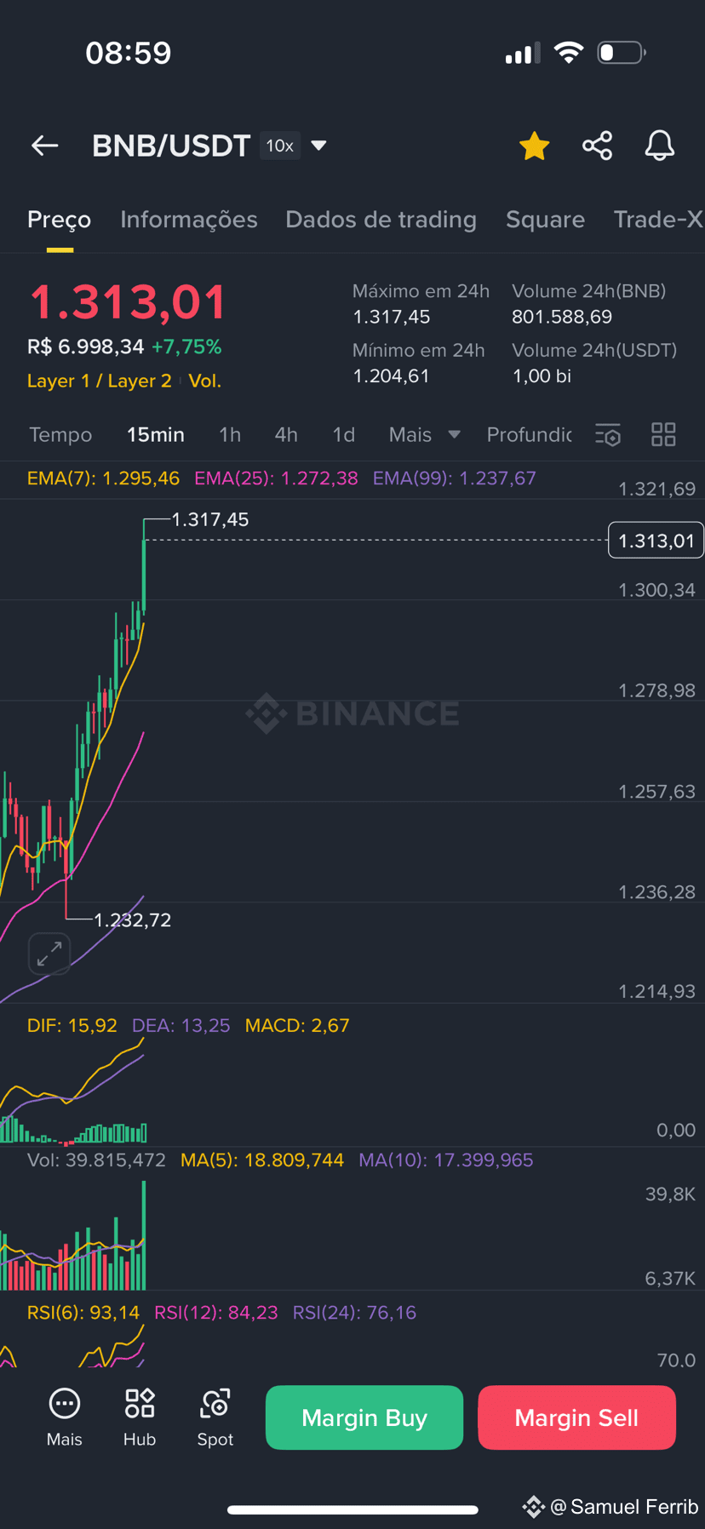
Task: Tap the EMA(7) indicator label
Action: [x=104, y=478]
